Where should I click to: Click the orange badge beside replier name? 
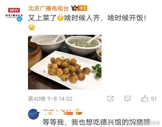coord(79,113)
